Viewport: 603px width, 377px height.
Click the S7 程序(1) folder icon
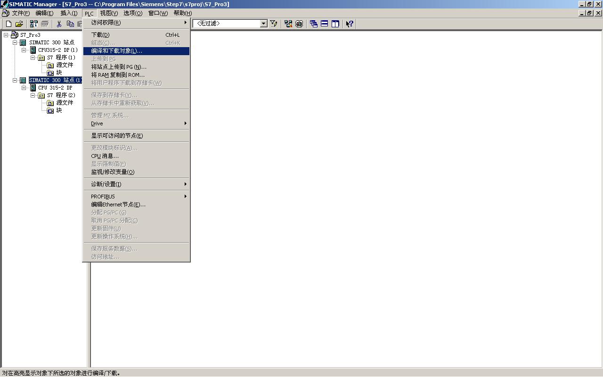[41, 57]
